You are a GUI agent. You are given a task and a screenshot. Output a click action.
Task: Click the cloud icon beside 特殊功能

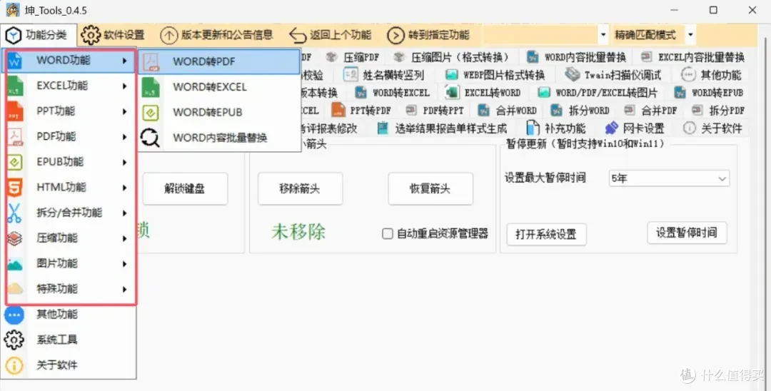(x=15, y=288)
